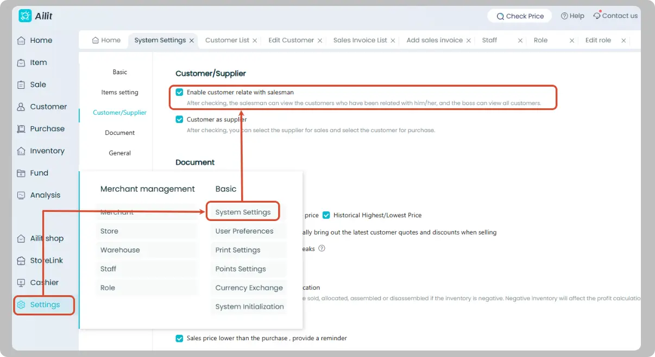Toggle Historical Highest/Lowest Price checkbox

326,215
